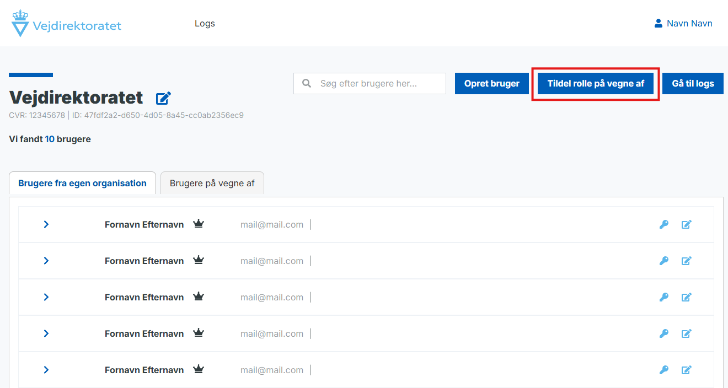Click the key icon in the fourth user row
Screen dimensions: 728x388
tap(664, 333)
